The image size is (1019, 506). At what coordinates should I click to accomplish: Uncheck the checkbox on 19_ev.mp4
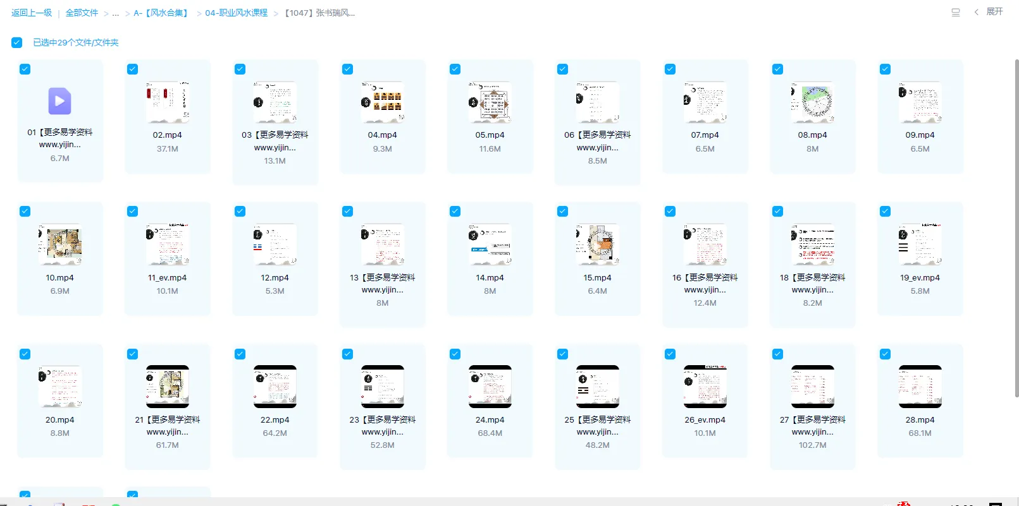[886, 211]
